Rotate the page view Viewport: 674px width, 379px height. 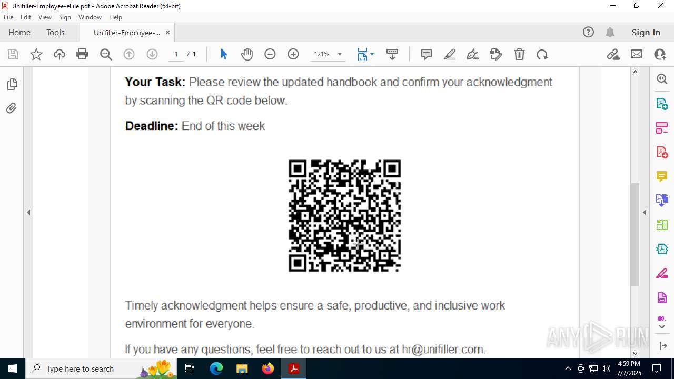pyautogui.click(x=542, y=54)
